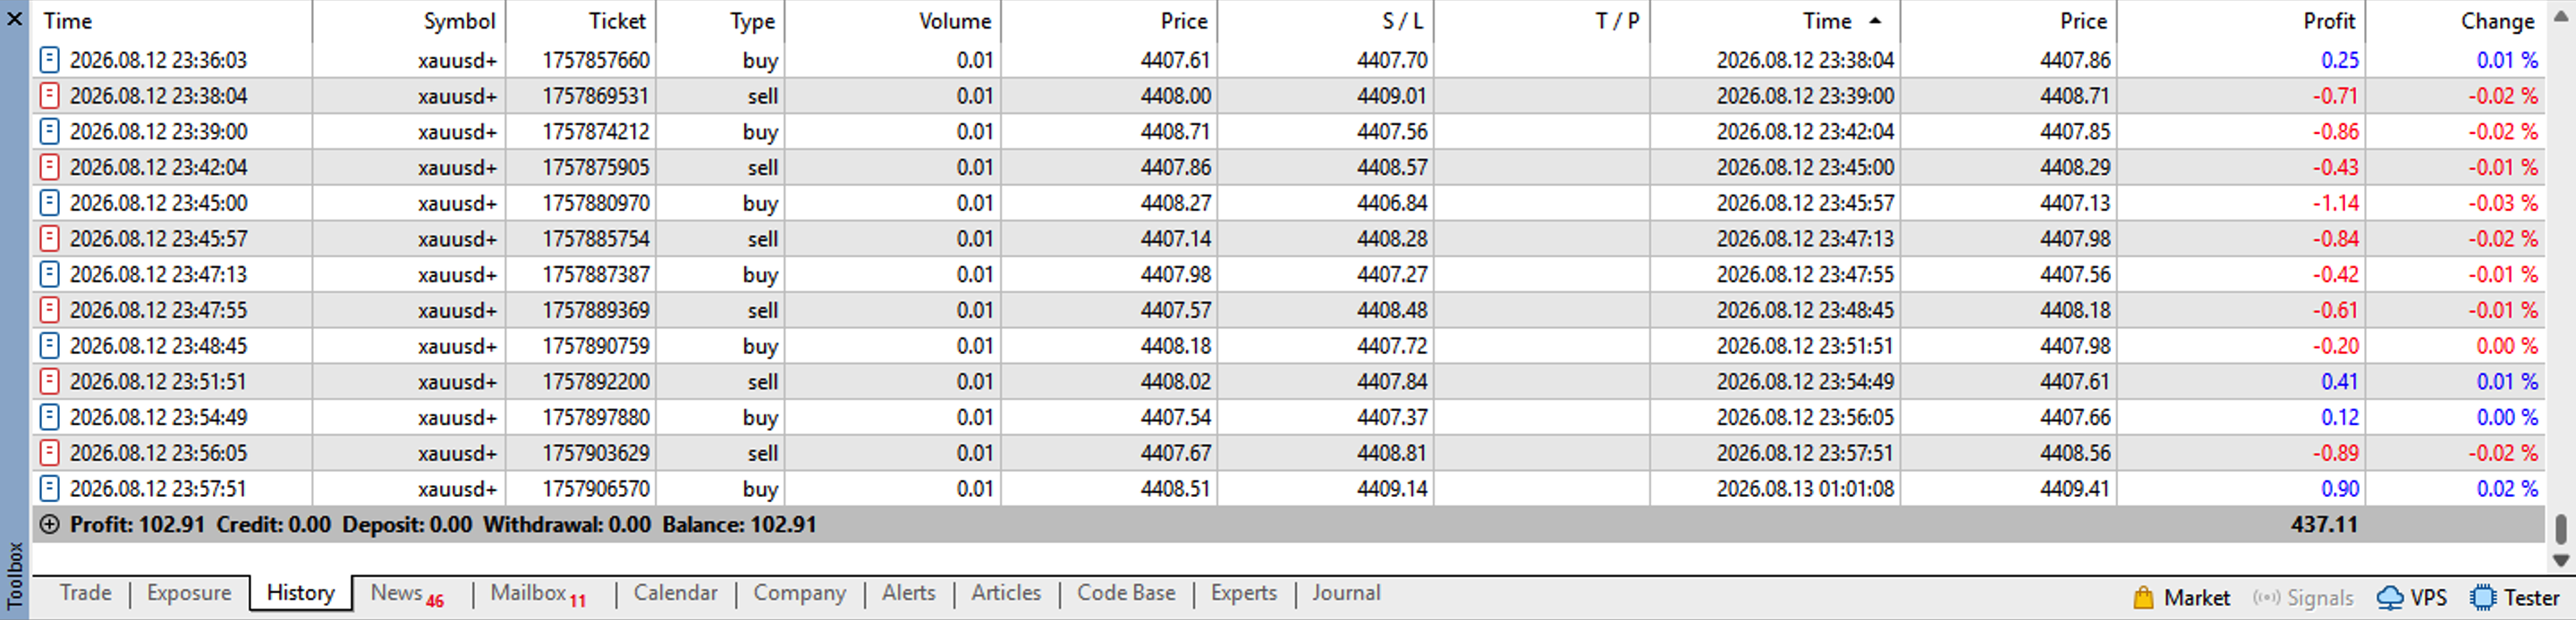The height and width of the screenshot is (620, 2576).
Task: Click sell order icon for ticket 1757875905
Action: tap(49, 168)
